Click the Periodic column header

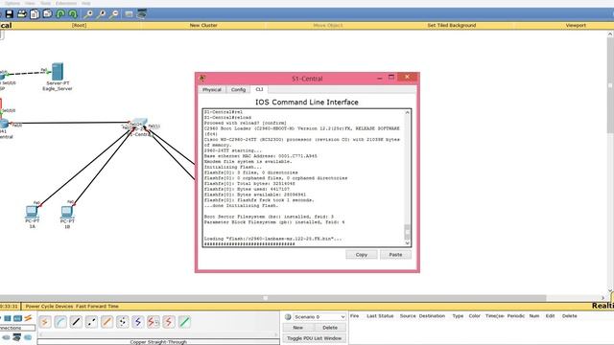(x=516, y=316)
